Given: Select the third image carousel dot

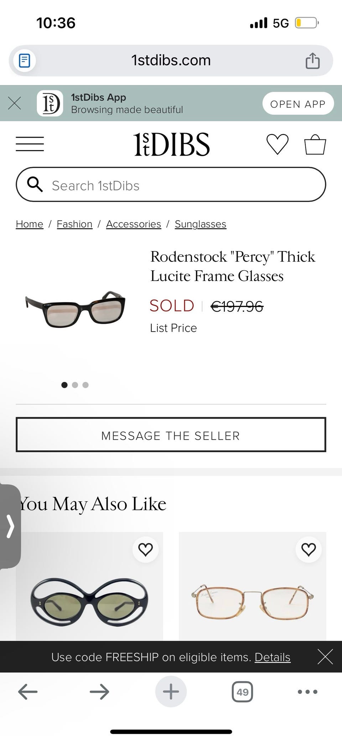Looking at the screenshot, I should (x=85, y=385).
